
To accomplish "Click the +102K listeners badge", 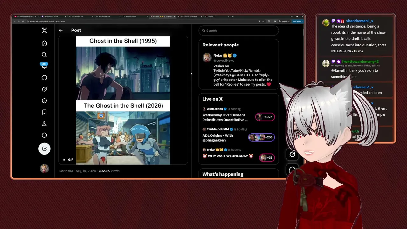I will (265, 117).
